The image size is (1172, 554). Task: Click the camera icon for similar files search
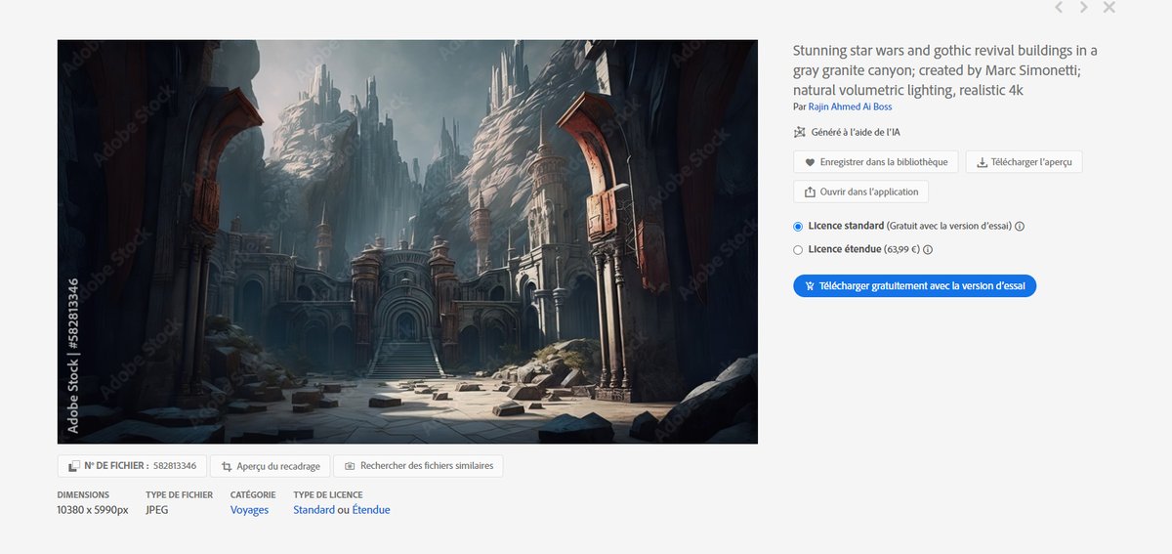pyautogui.click(x=350, y=466)
